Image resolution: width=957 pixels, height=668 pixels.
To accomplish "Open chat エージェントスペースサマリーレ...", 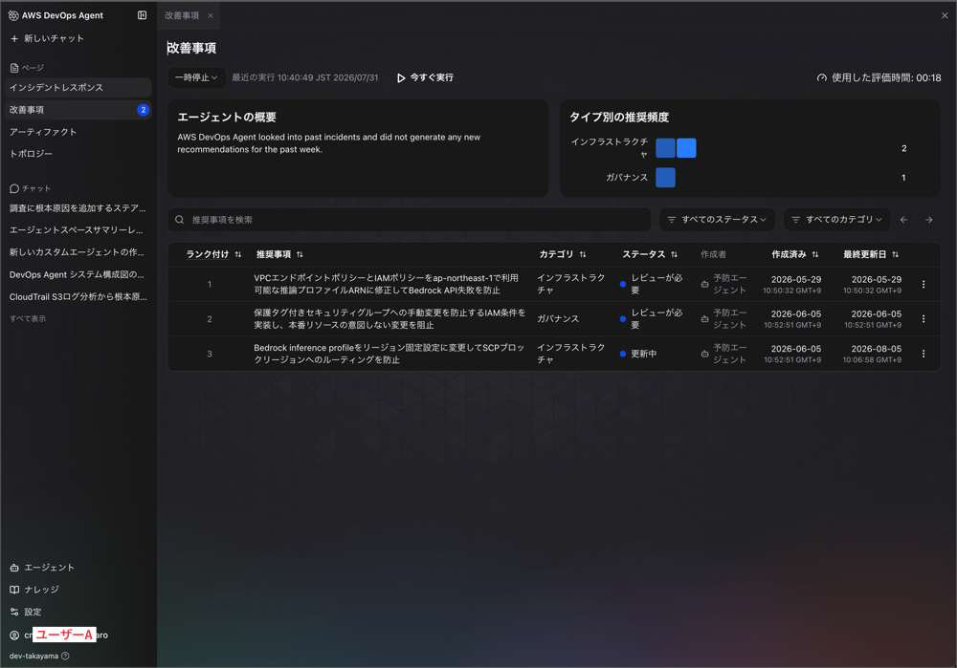I will tap(78, 229).
